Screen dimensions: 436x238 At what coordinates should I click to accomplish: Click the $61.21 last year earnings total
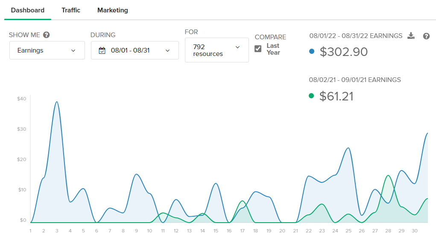point(337,96)
